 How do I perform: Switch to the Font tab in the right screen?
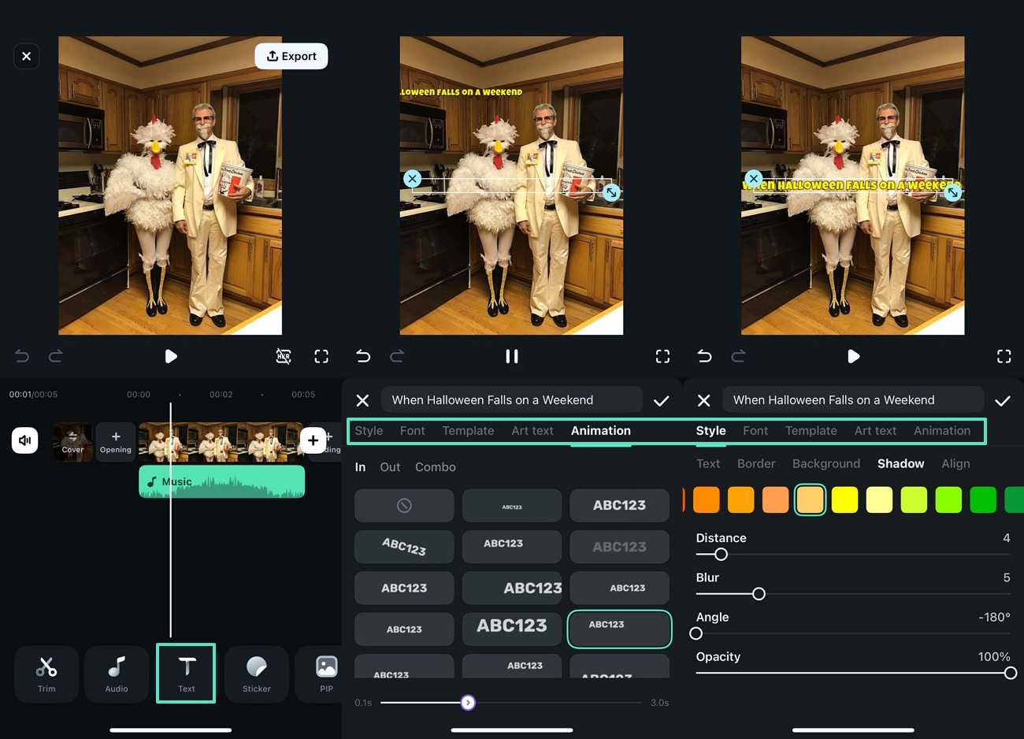[x=755, y=430]
